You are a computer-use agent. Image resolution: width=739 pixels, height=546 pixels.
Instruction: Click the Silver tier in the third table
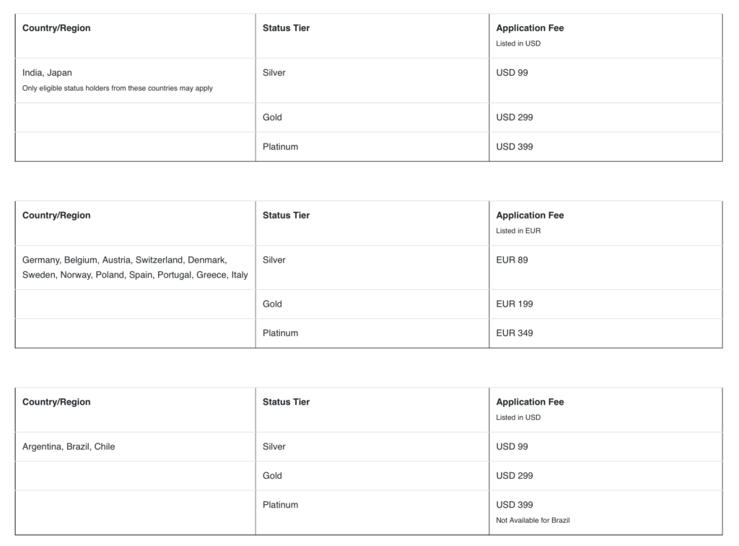coord(274,446)
